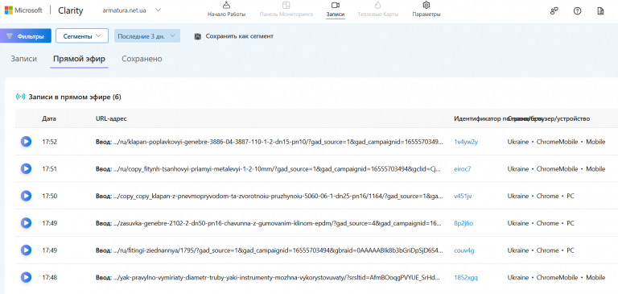The image size is (618, 294).
Task: Click the Дата column header
Action: pyautogui.click(x=49, y=118)
